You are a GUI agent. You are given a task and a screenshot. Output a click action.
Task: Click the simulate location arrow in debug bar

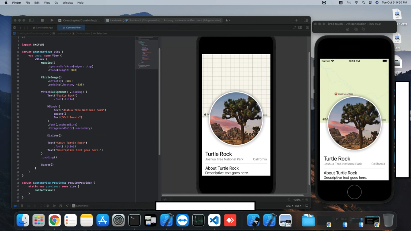(67, 206)
